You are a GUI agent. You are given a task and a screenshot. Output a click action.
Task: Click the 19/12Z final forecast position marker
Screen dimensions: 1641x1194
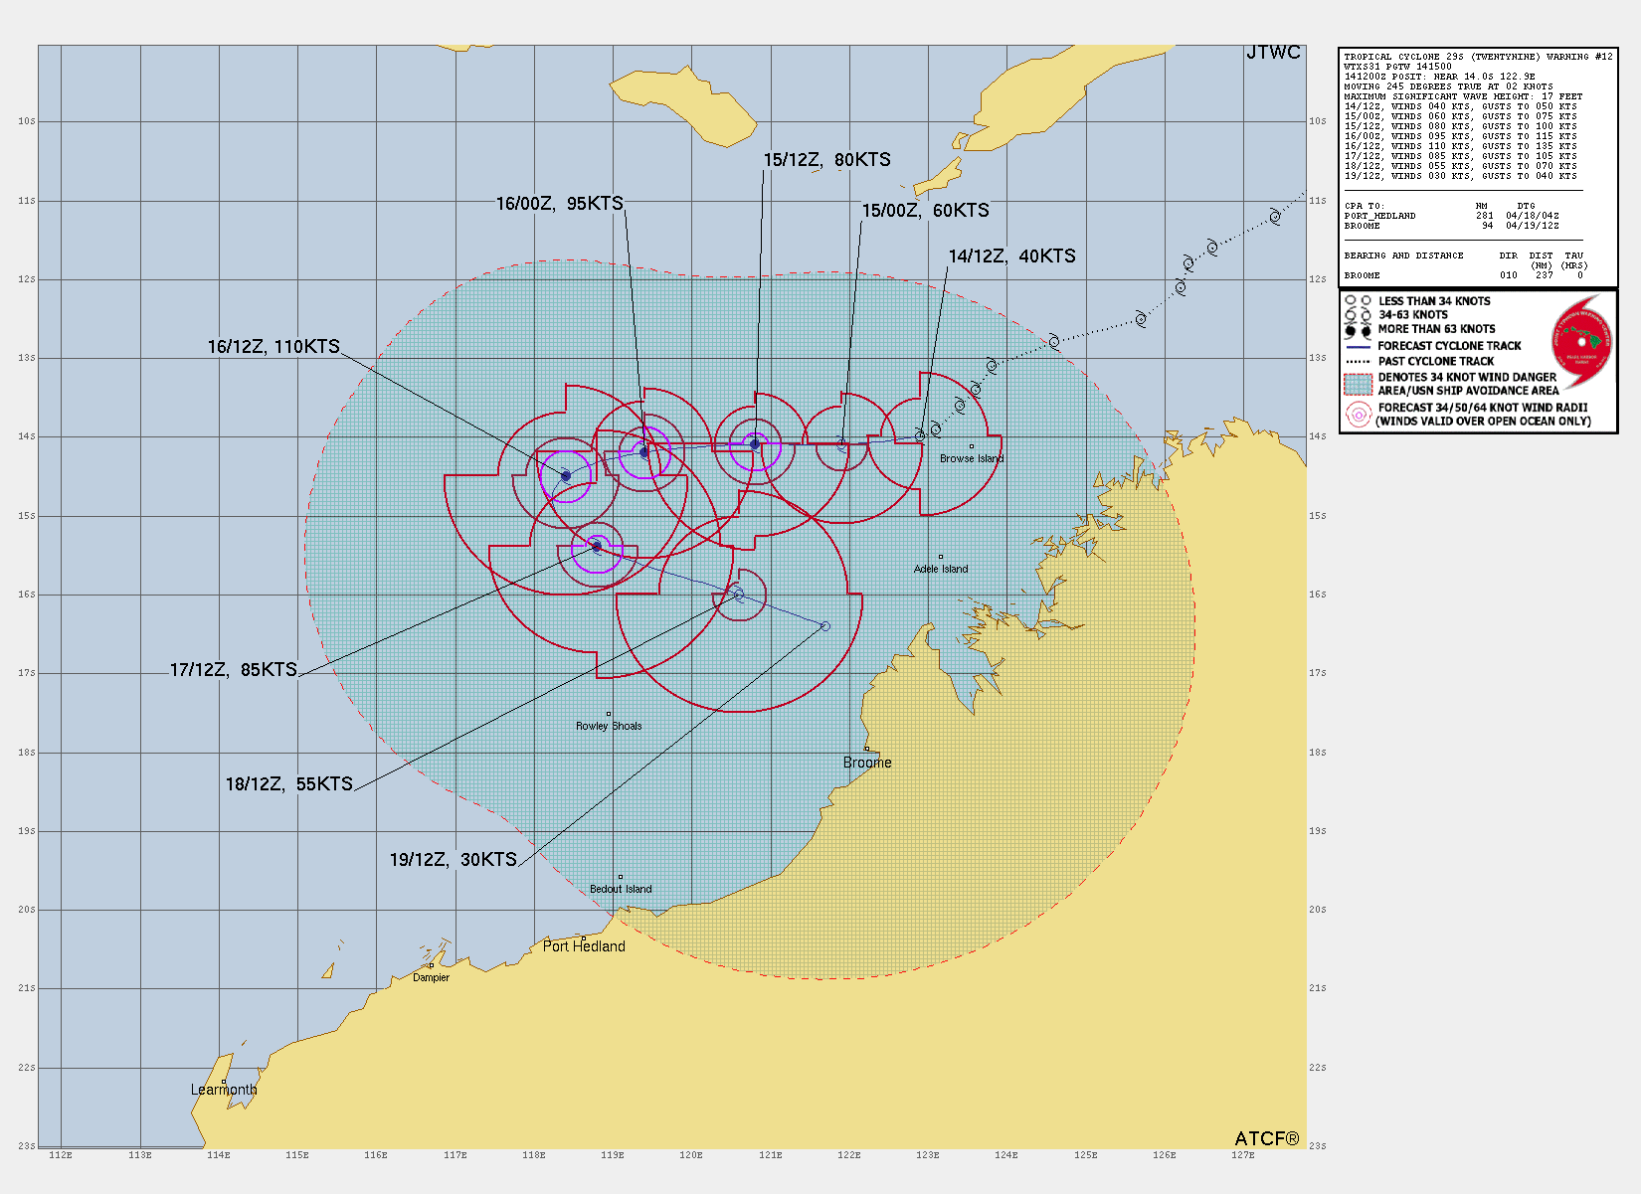825,626
